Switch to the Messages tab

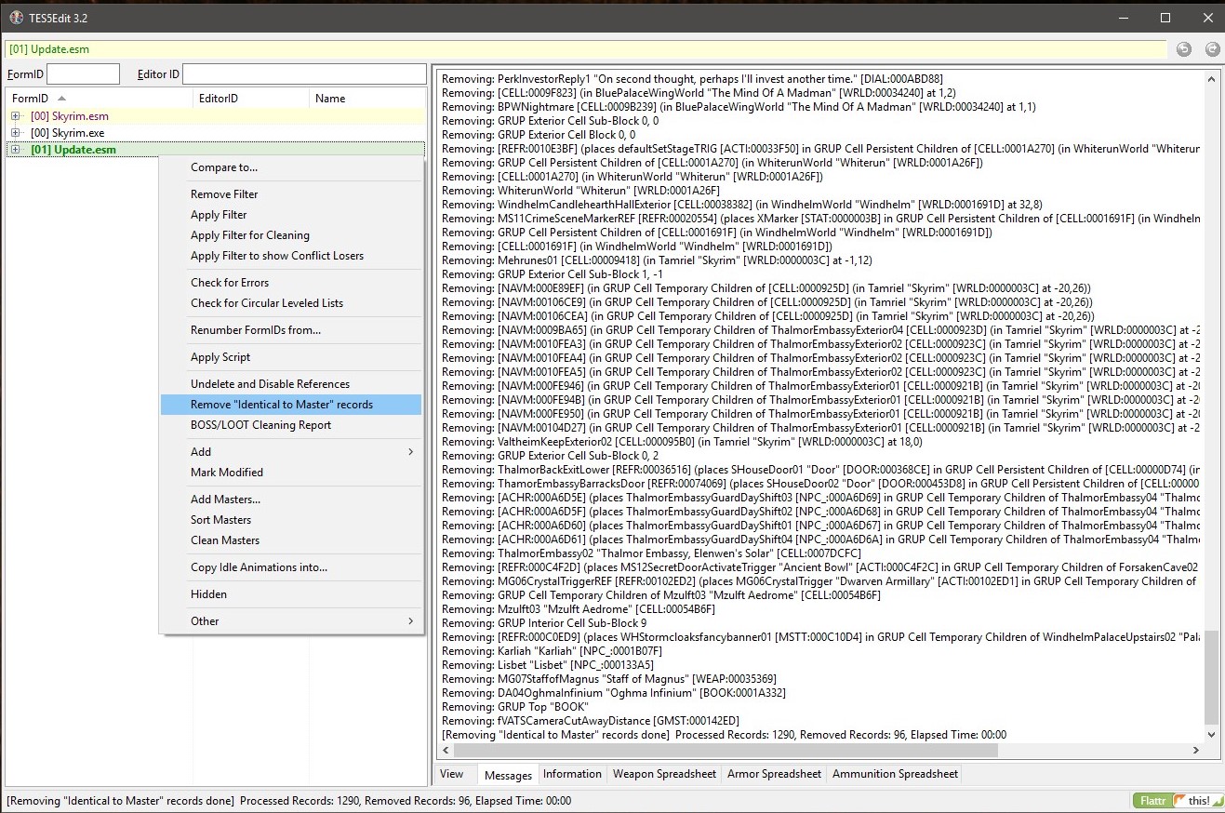coord(508,775)
